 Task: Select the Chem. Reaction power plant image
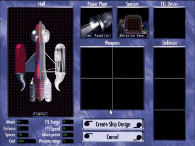[x=97, y=23]
